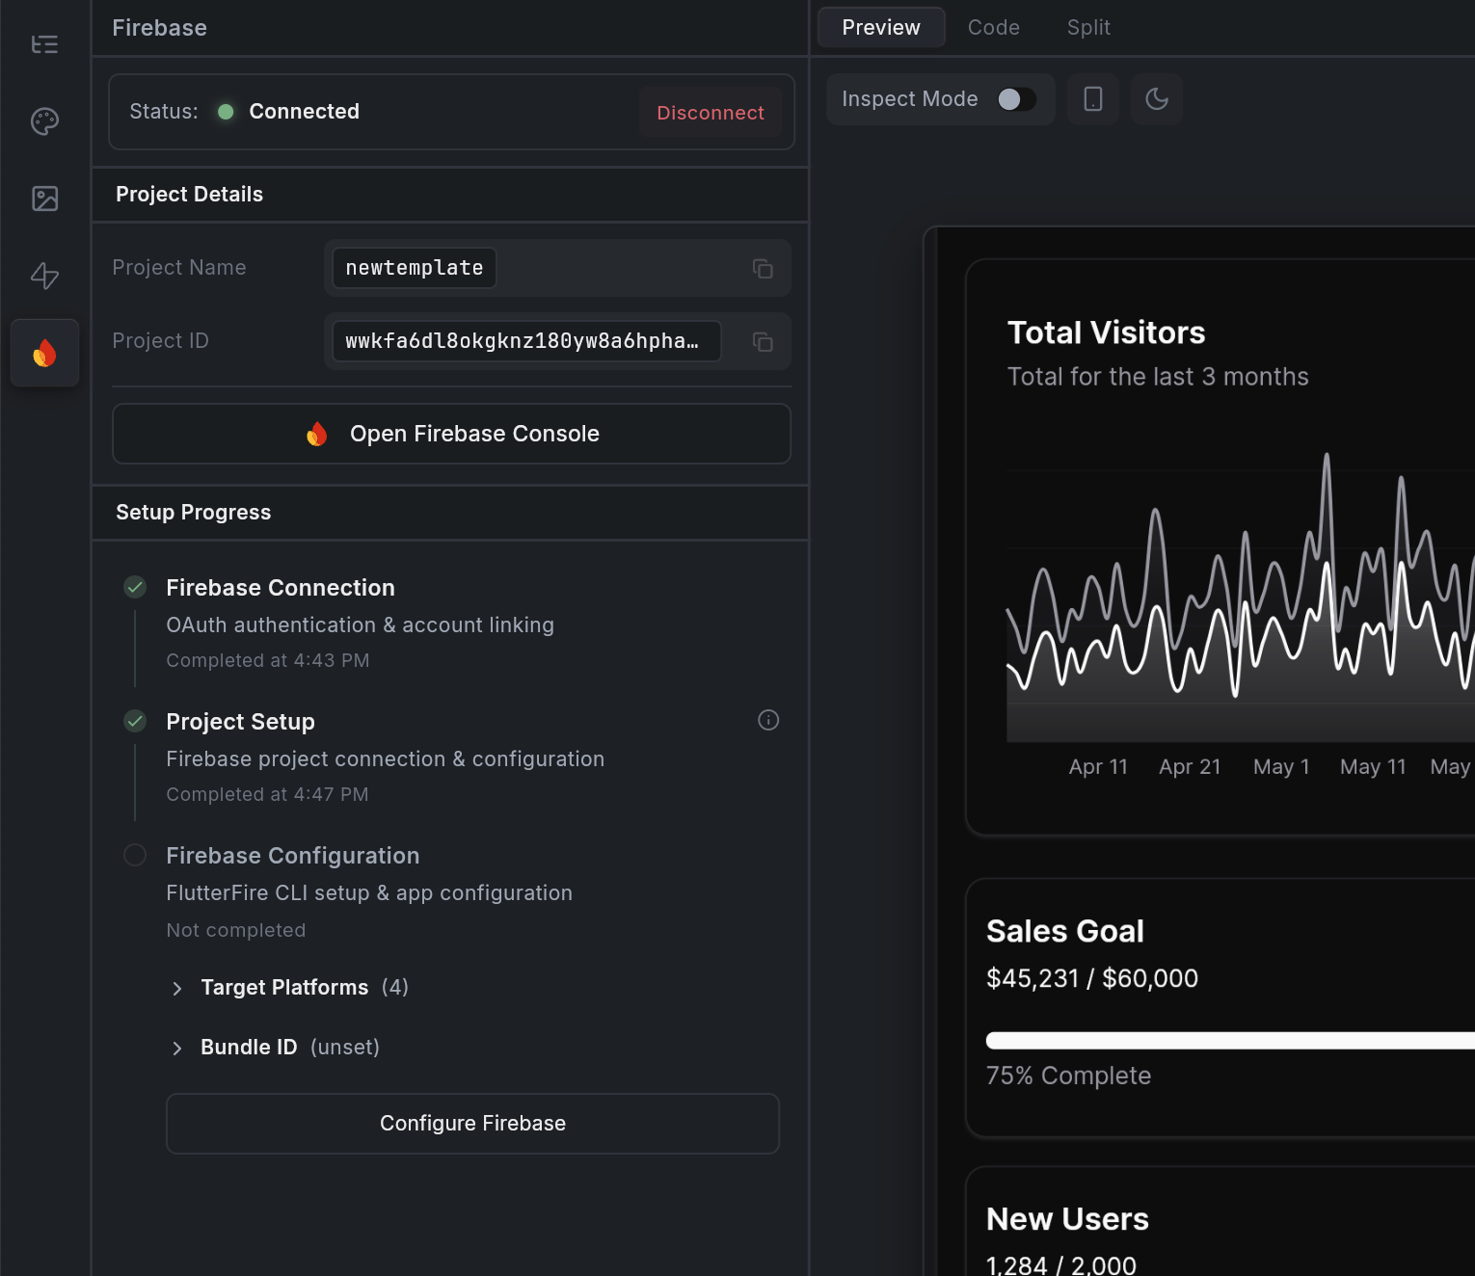This screenshot has width=1475, height=1276.
Task: Click the 'Not completed' text
Action: pos(236,930)
